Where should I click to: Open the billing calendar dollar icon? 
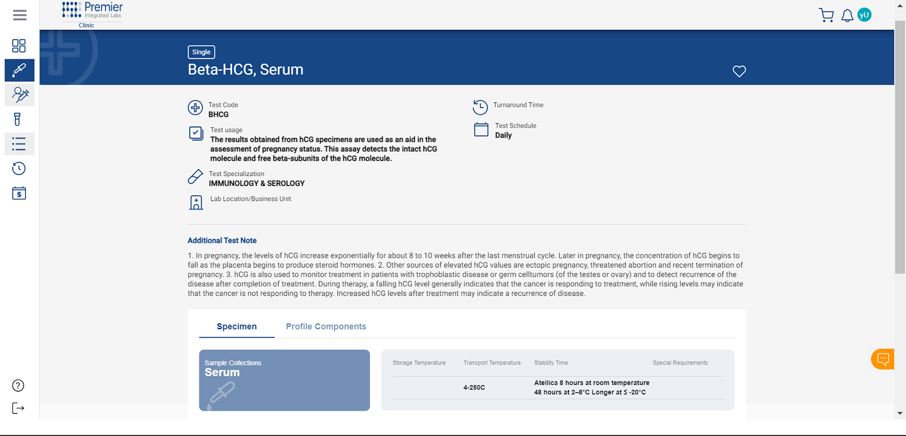point(19,193)
